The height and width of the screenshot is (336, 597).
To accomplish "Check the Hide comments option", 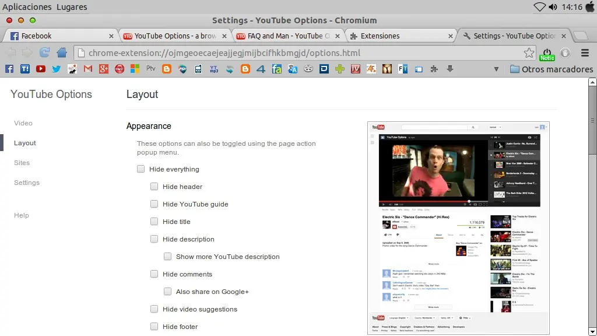I will click(x=154, y=274).
